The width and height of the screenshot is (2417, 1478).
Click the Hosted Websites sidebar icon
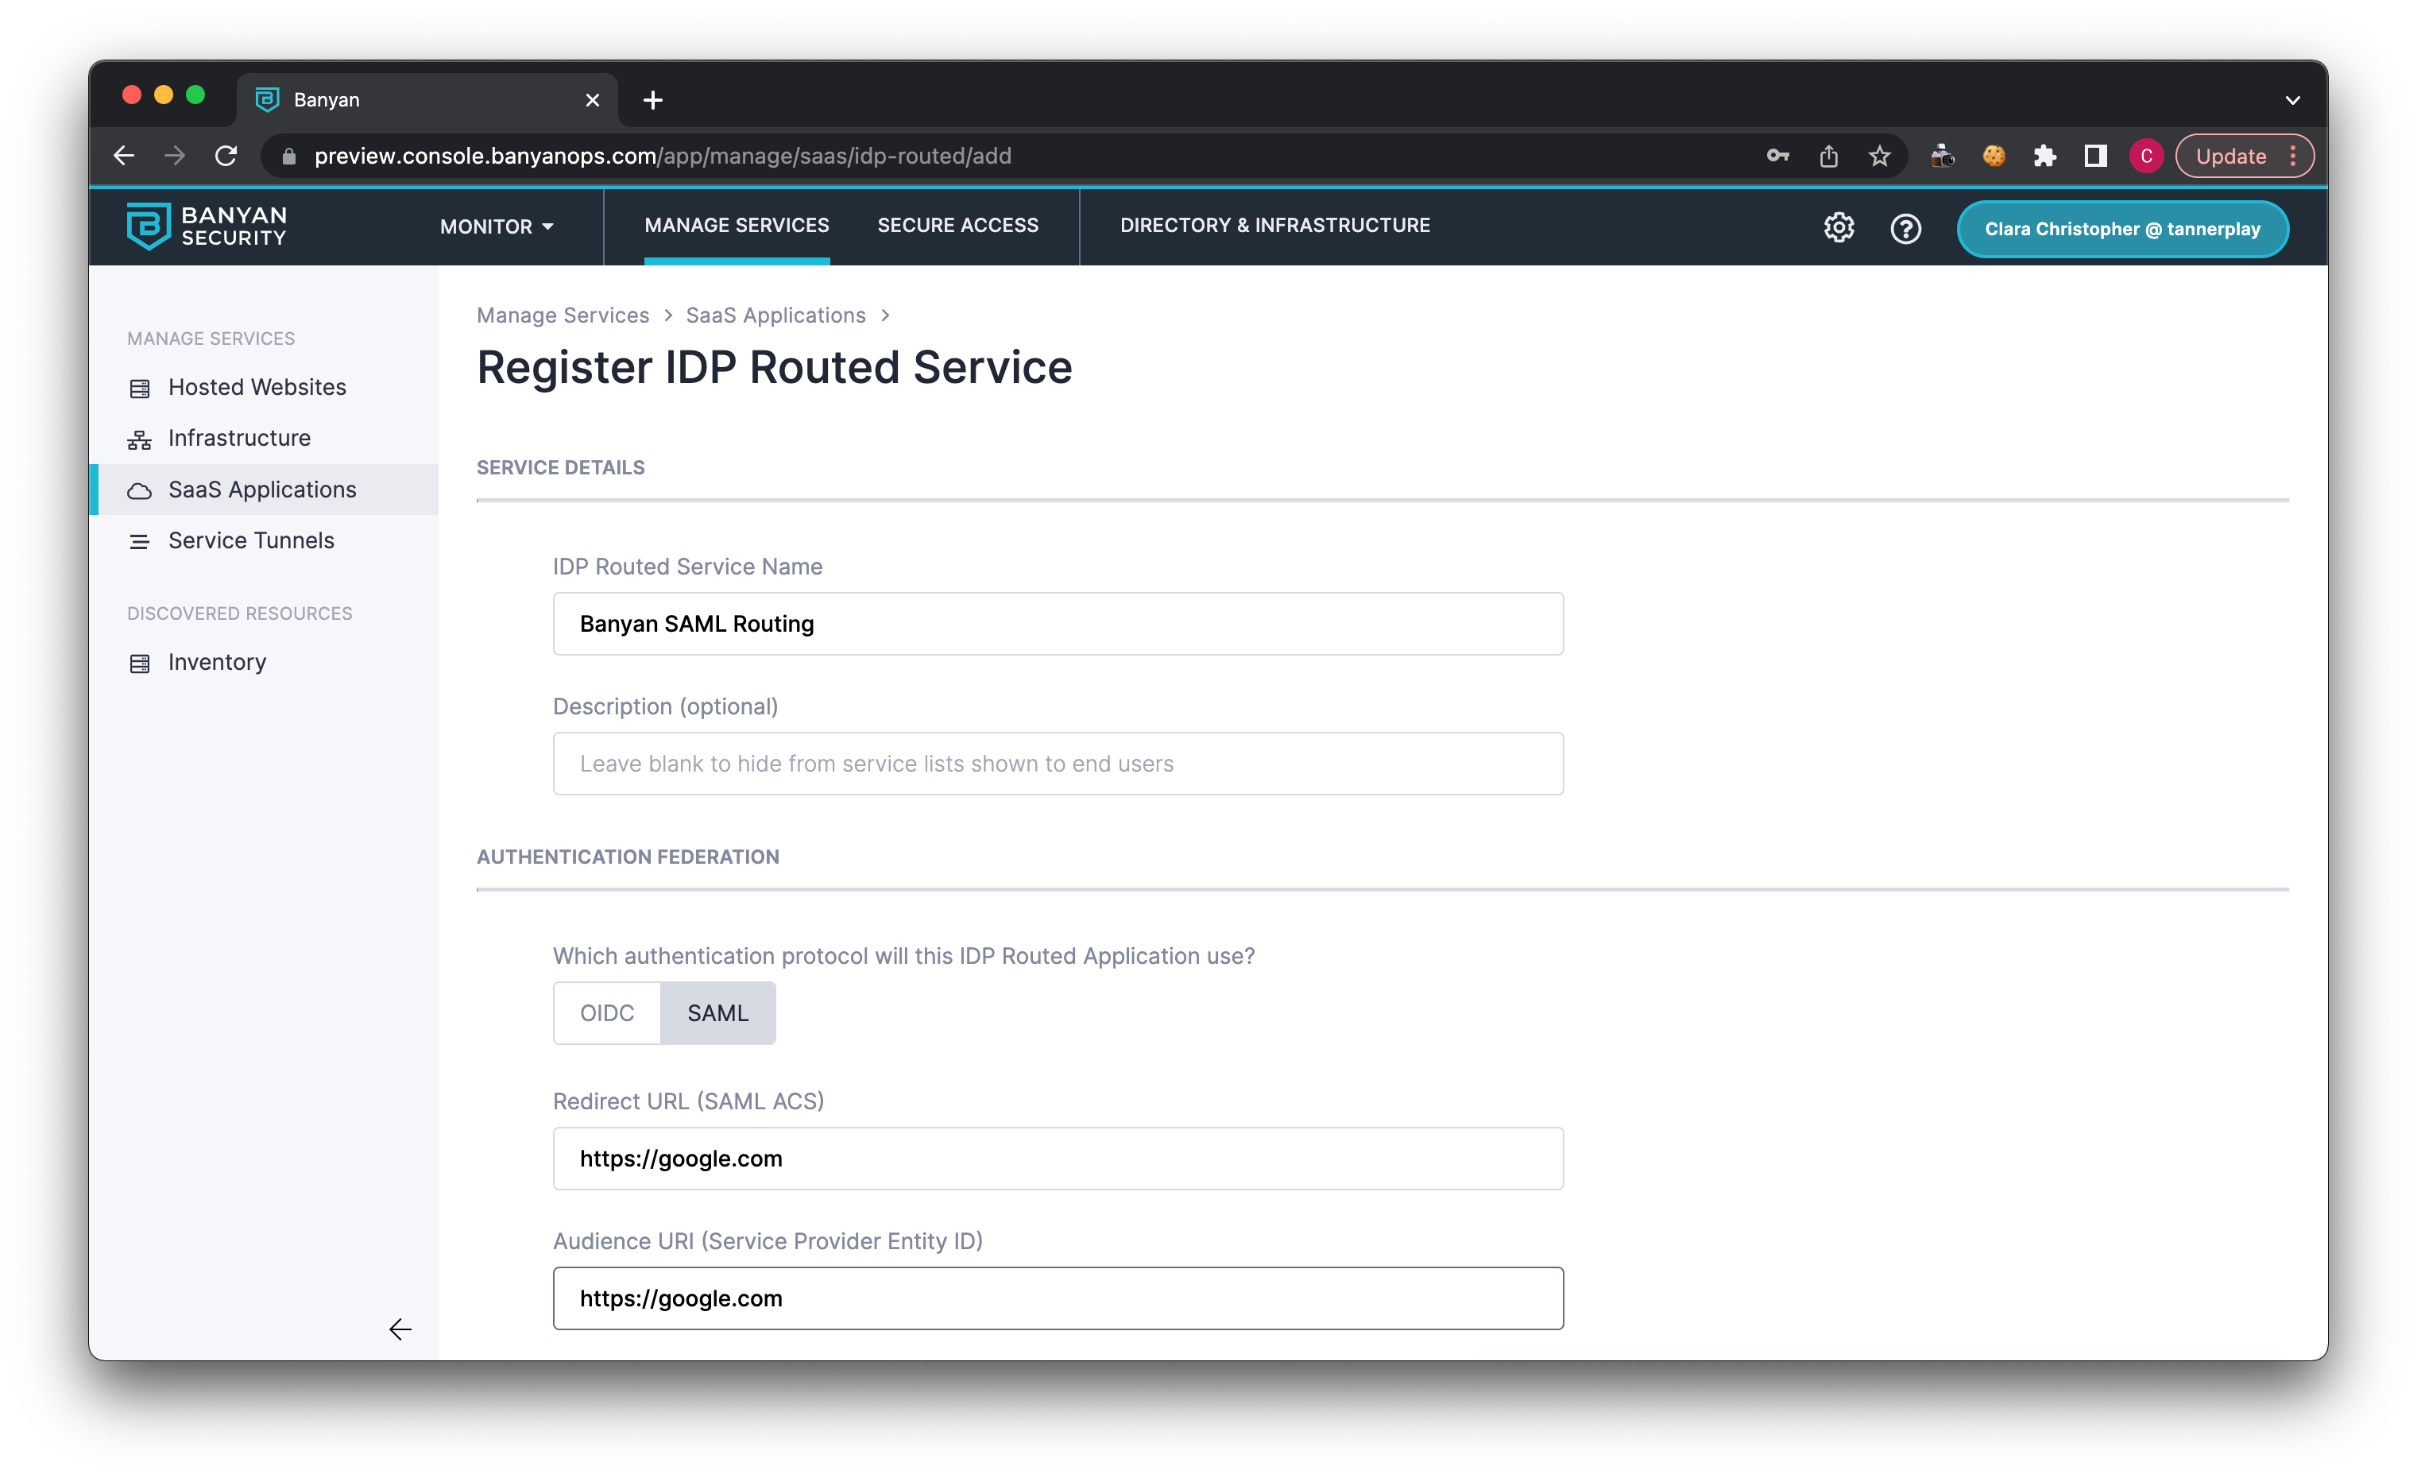(139, 389)
